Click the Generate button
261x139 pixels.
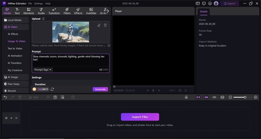click(100, 89)
